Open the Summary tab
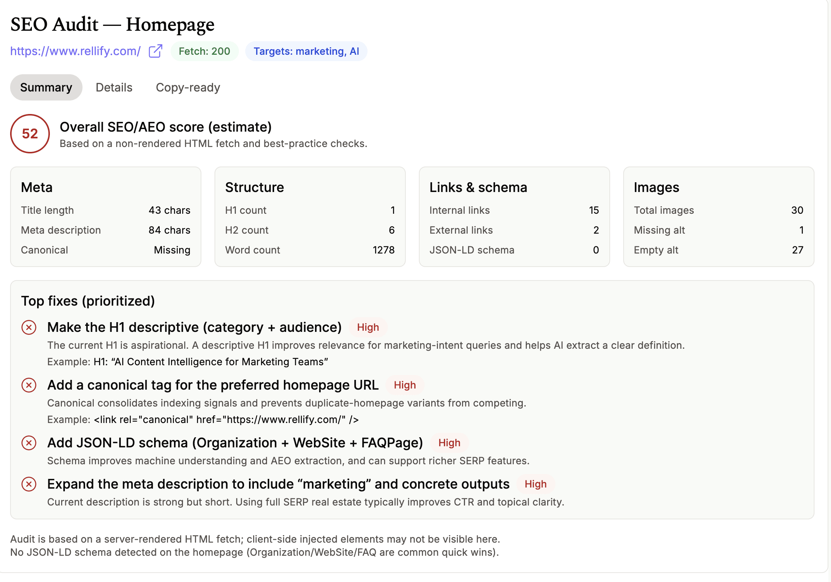This screenshot has height=582, width=831. [x=46, y=87]
